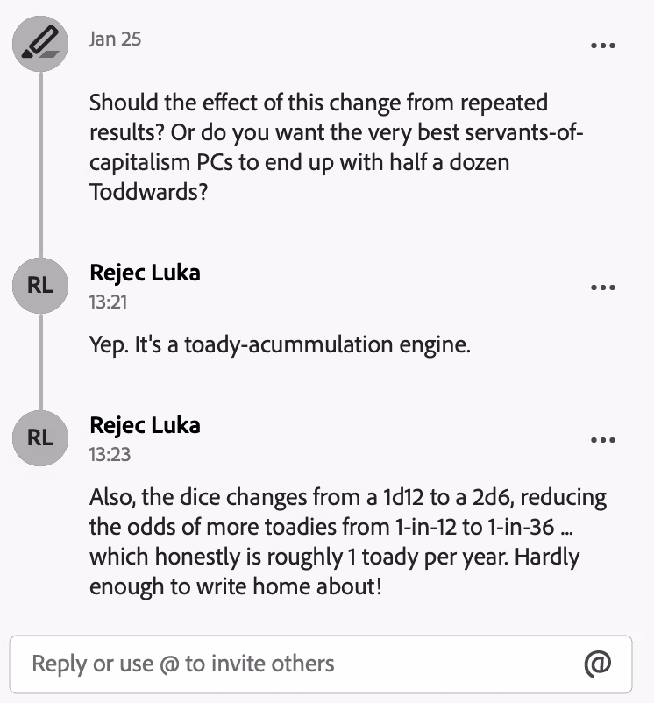Click the @ mention icon in the reply box
Screen dimensions: 654x703
(597, 664)
